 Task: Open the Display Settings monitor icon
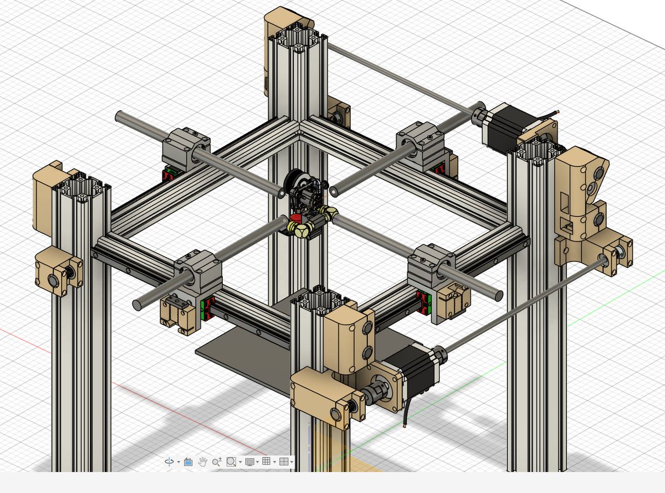(x=250, y=461)
